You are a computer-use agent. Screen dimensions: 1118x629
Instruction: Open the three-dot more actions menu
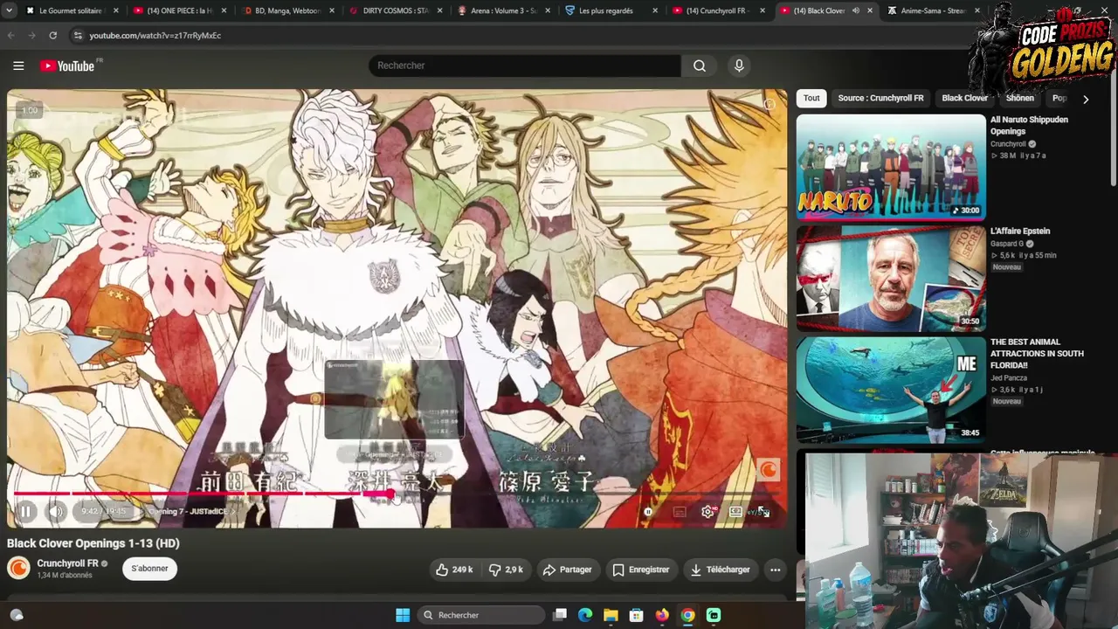tap(775, 570)
